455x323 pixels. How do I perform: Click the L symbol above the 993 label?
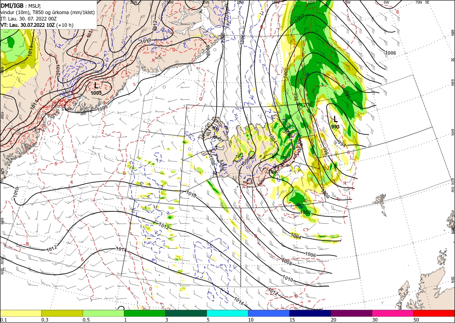pos(335,119)
